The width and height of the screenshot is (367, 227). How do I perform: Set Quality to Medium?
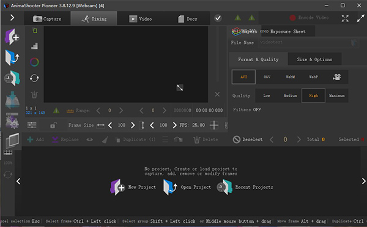coord(290,95)
